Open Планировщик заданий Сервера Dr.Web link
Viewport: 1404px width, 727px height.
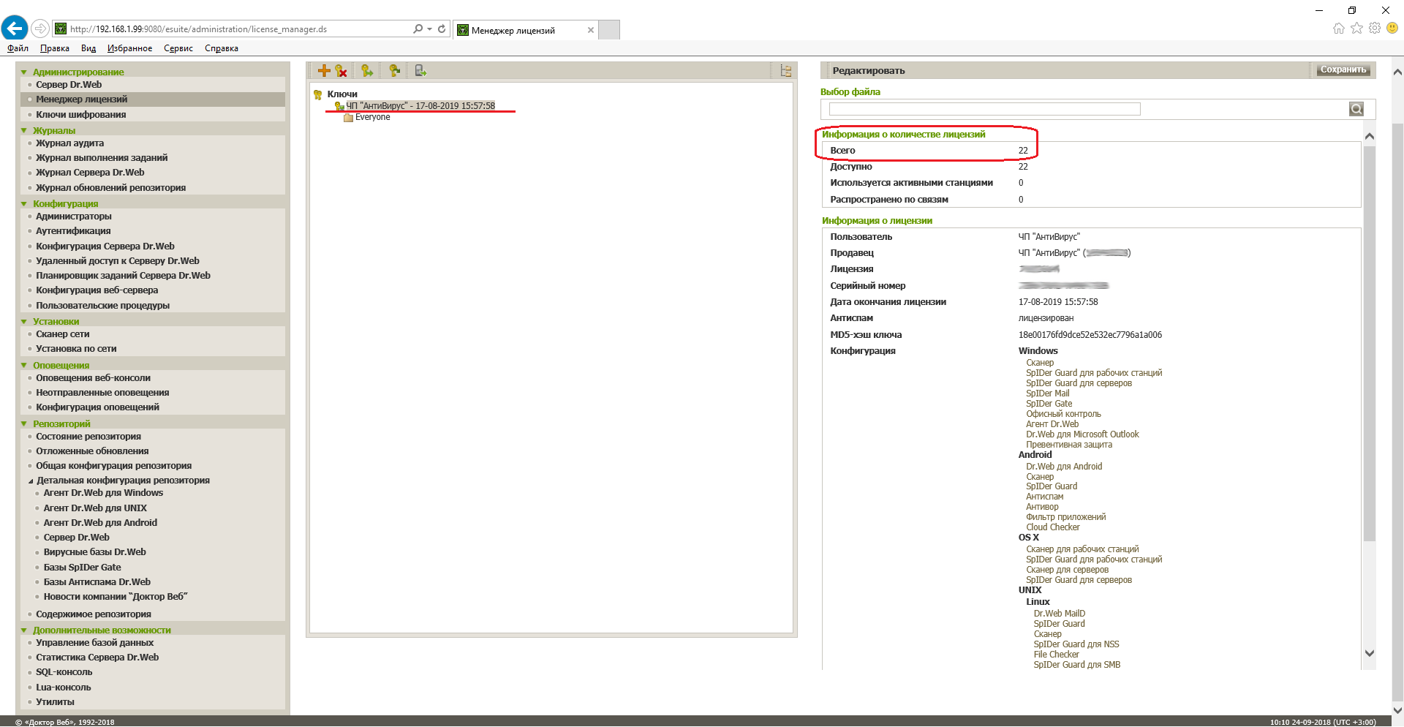coord(123,276)
